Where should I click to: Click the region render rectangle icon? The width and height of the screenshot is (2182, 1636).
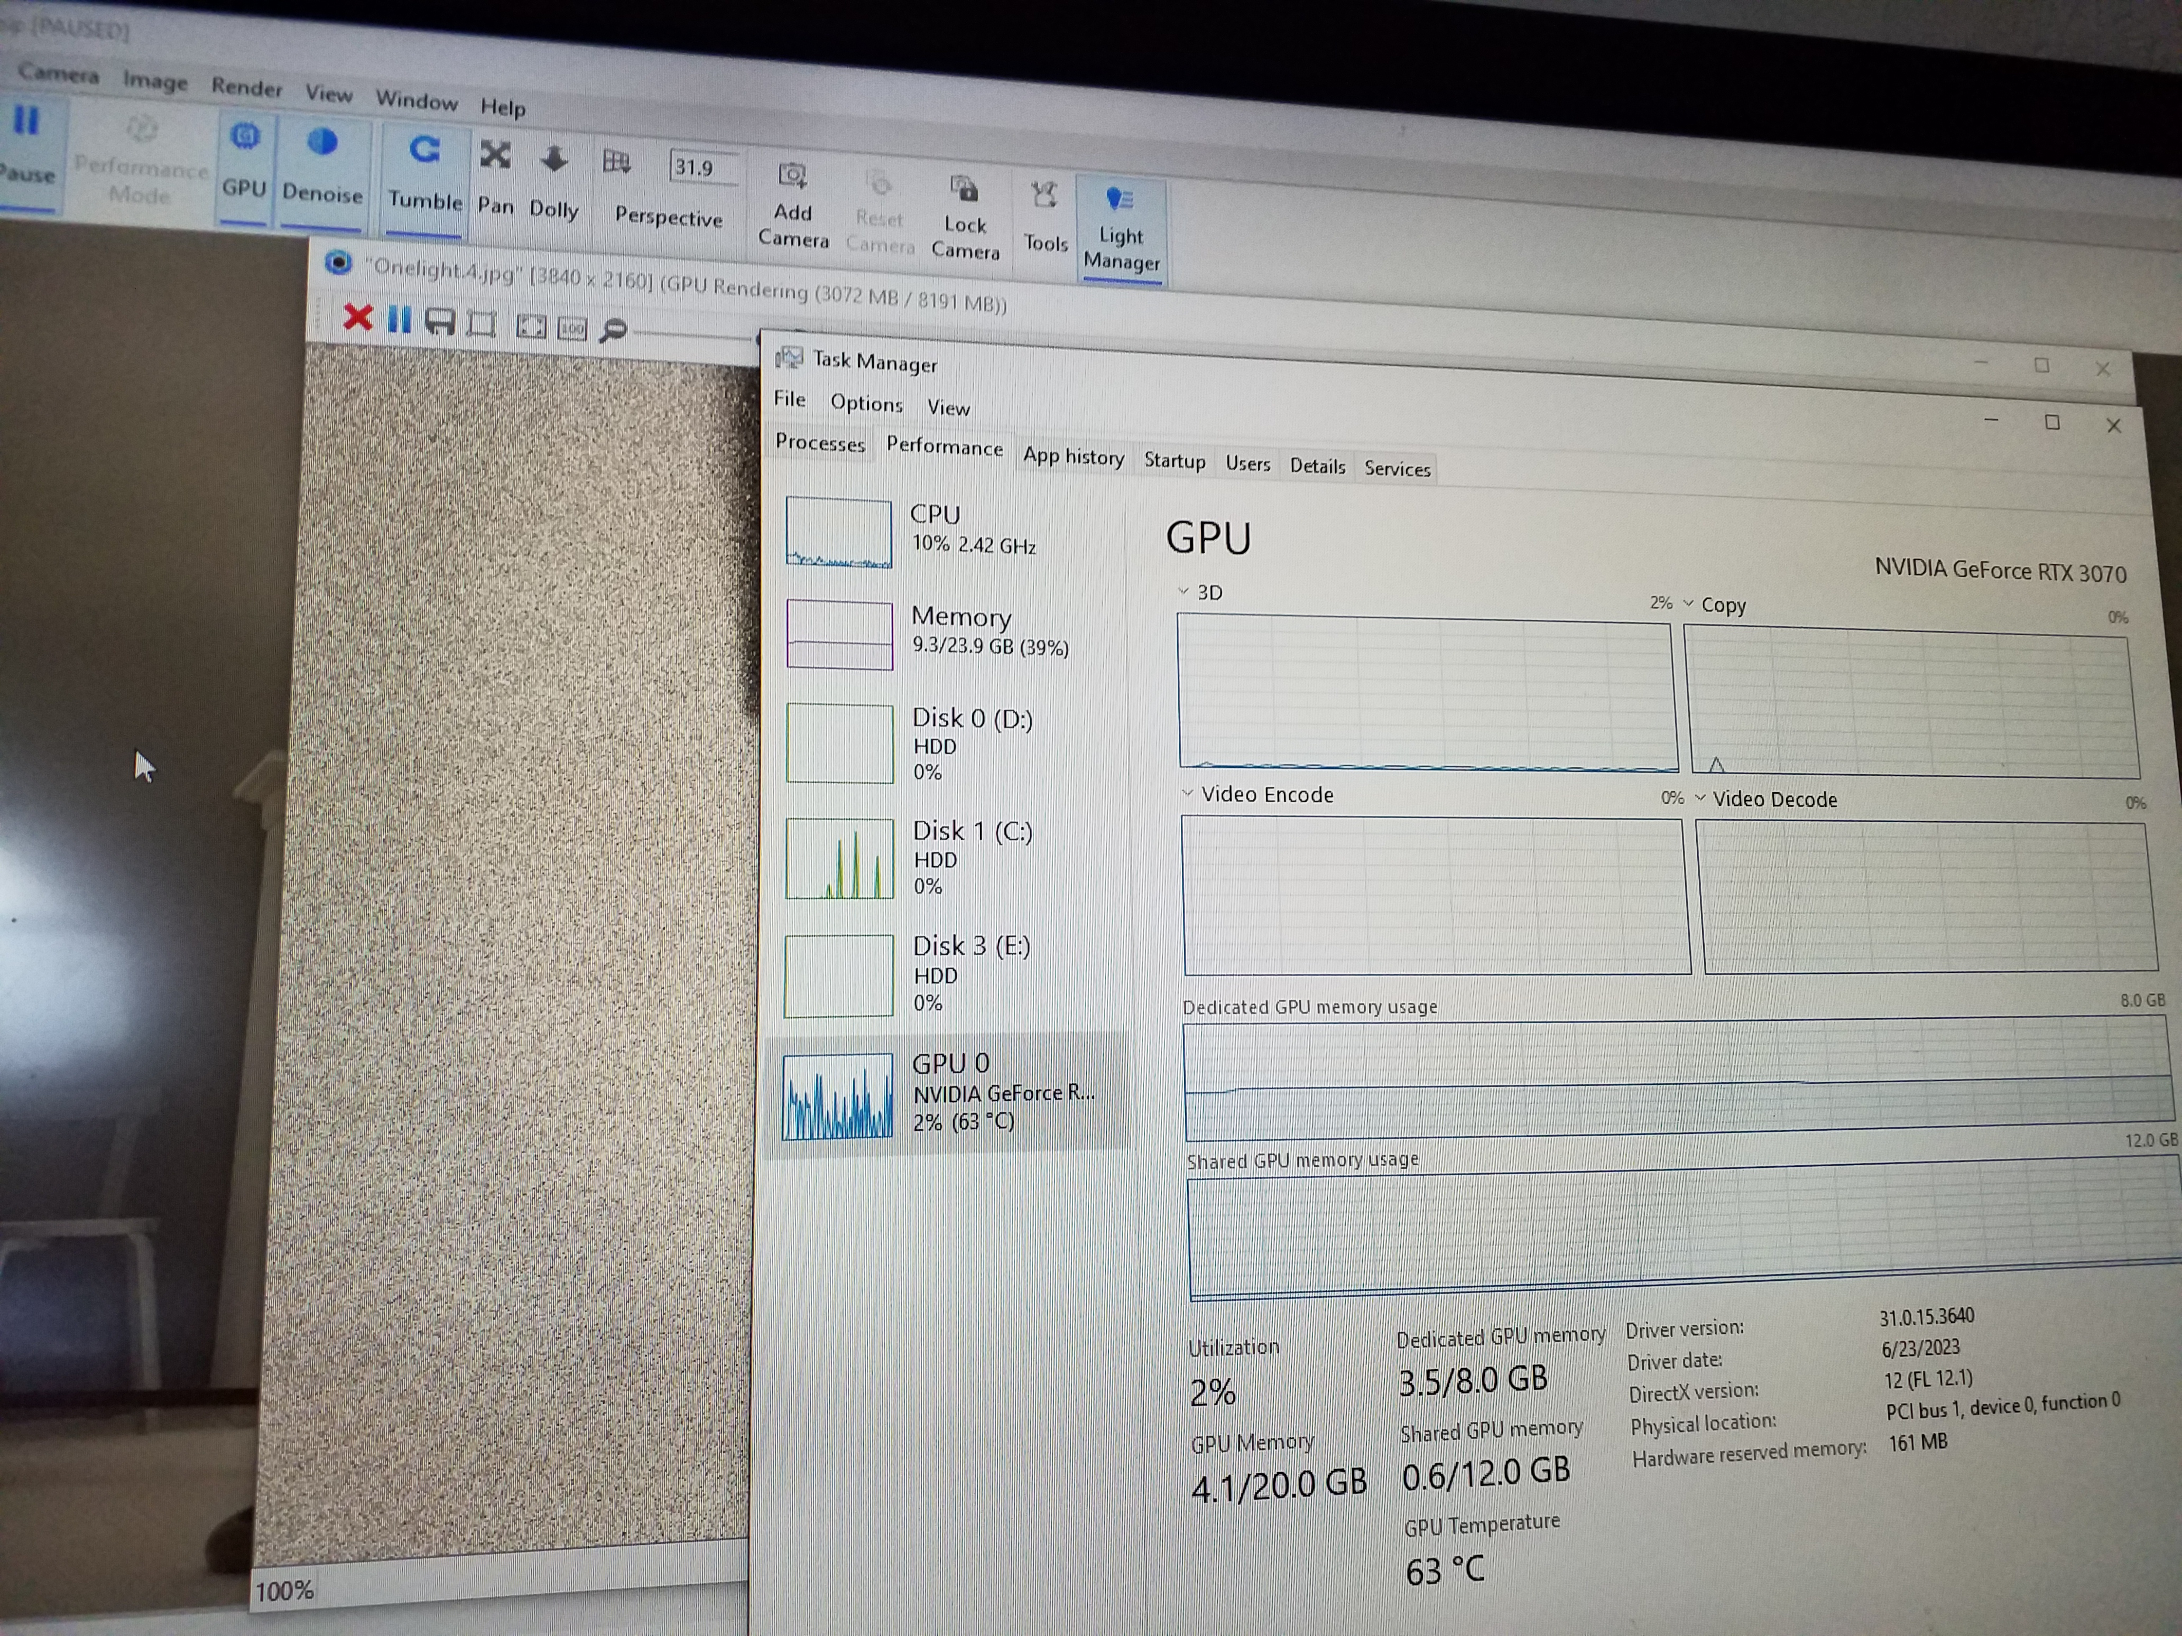tap(482, 323)
